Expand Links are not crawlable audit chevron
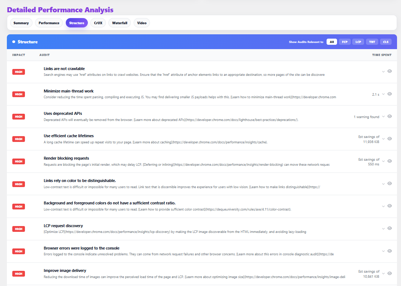The height and width of the screenshot is (286, 401). click(x=383, y=71)
